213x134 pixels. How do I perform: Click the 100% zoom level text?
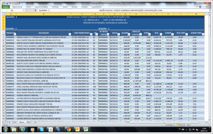[x=188, y=125]
